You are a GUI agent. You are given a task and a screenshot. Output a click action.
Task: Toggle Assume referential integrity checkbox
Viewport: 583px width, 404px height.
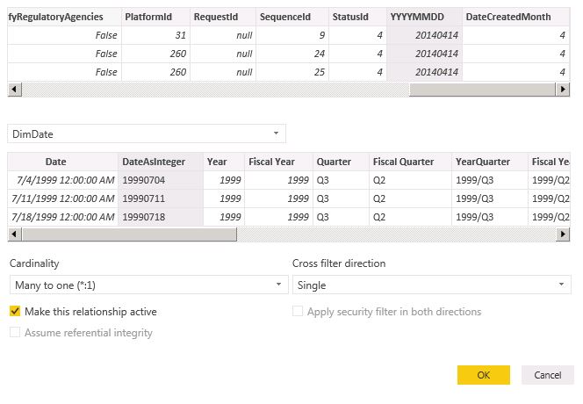(x=15, y=333)
